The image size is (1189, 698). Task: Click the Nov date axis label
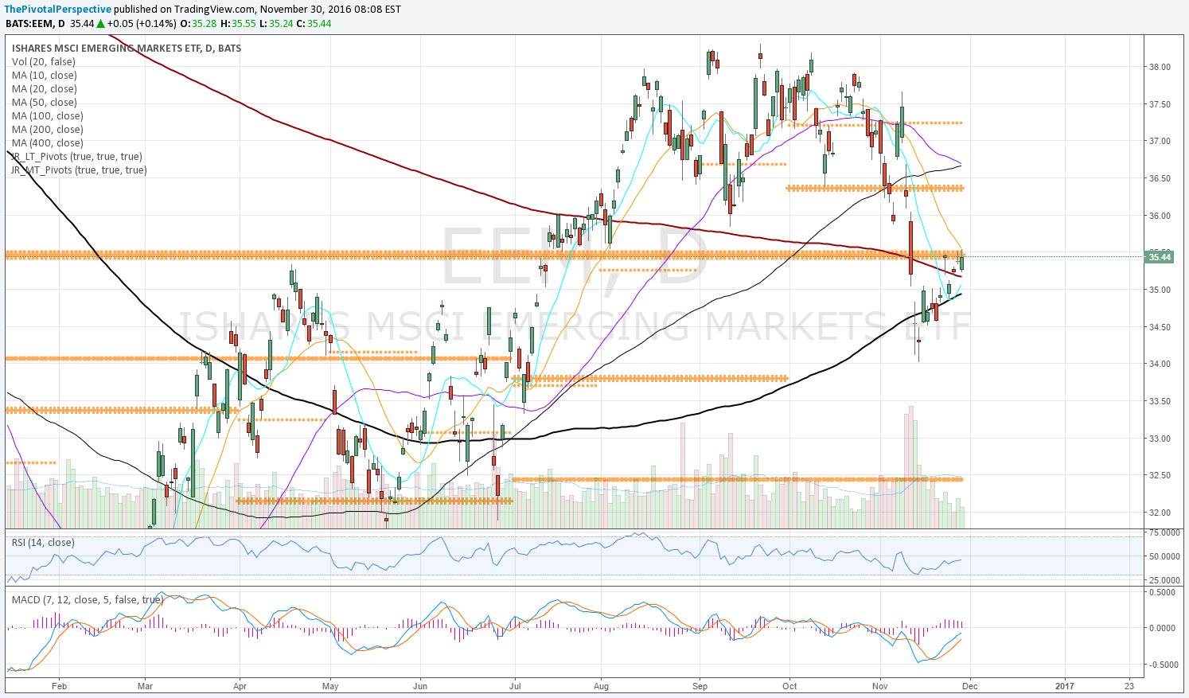coord(880,685)
